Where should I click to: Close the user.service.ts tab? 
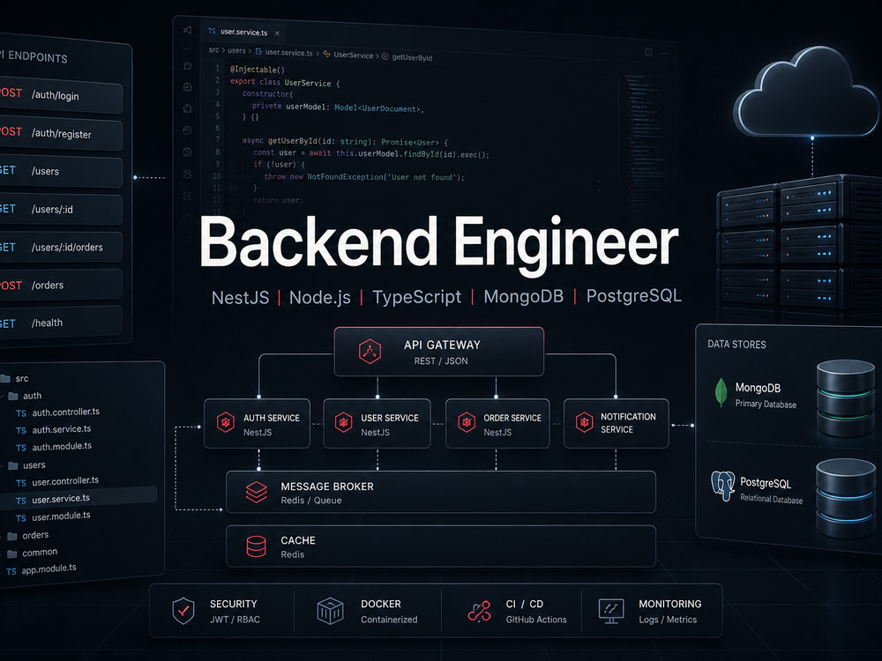pos(277,33)
